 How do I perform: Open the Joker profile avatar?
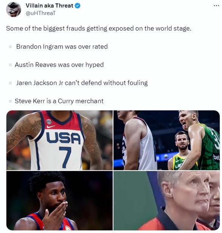[x=14, y=9]
